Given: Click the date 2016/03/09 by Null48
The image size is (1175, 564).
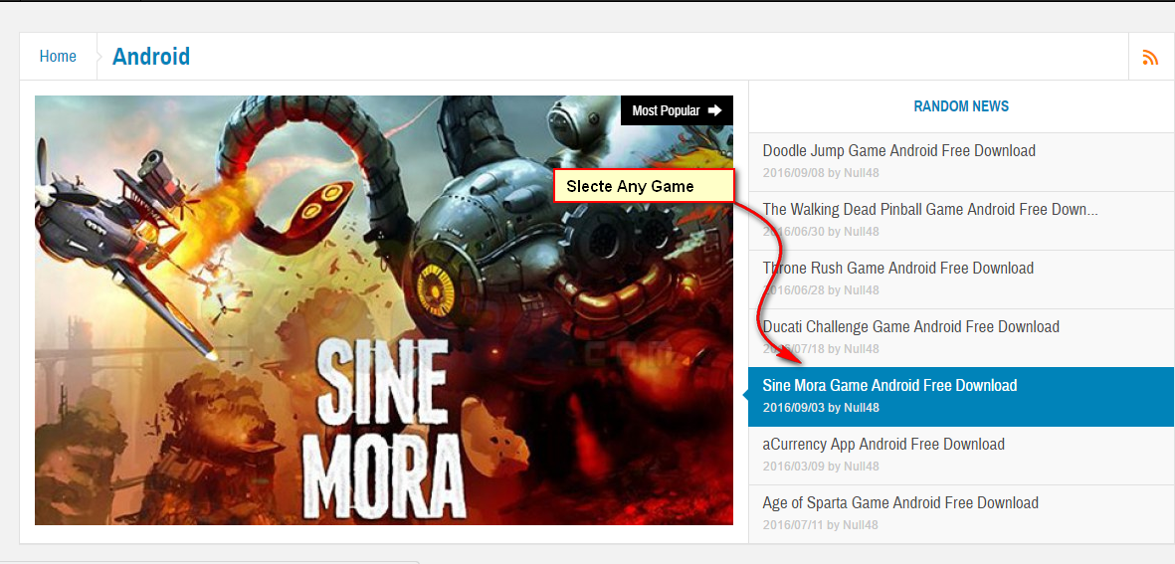Looking at the screenshot, I should (x=821, y=467).
